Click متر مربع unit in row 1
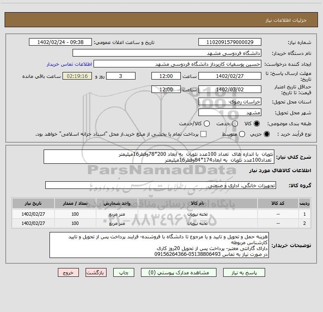 click(x=117, y=214)
